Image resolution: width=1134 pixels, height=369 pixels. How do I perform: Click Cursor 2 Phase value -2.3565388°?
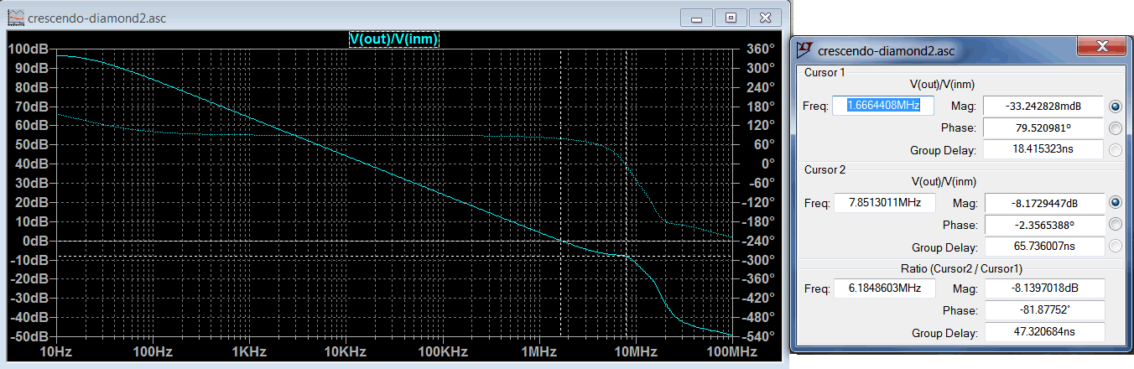pyautogui.click(x=1043, y=225)
